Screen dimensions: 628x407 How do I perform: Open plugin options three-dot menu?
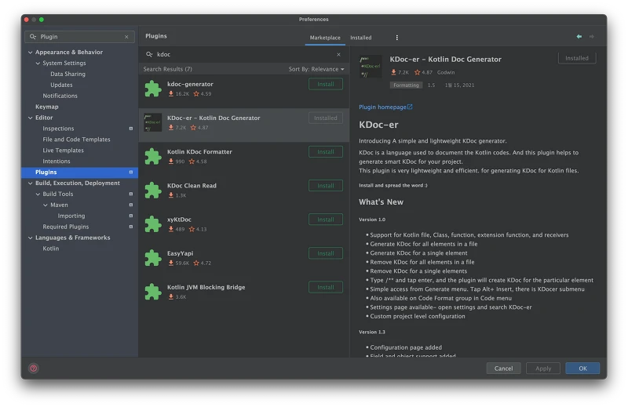pos(396,38)
